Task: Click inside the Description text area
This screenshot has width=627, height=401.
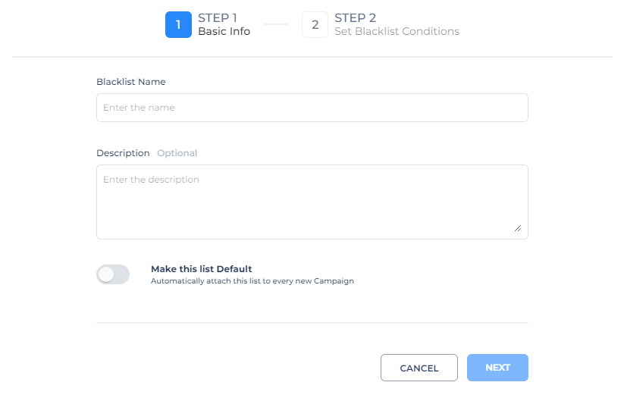Action: click(x=312, y=202)
